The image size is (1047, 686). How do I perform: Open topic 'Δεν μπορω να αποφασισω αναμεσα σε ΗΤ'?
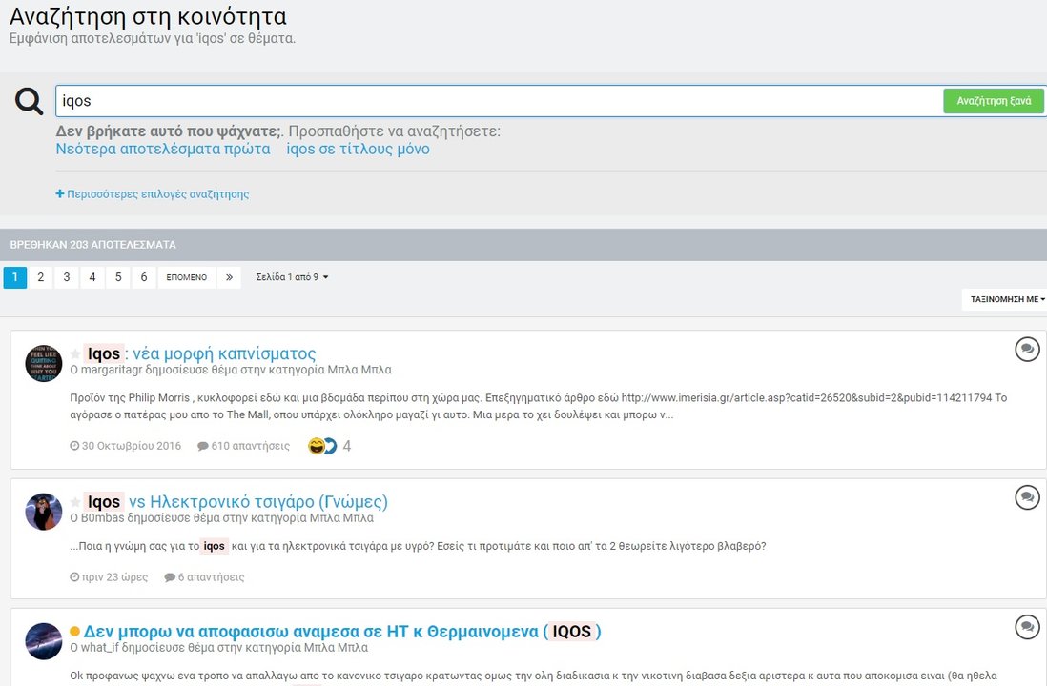pyautogui.click(x=342, y=632)
